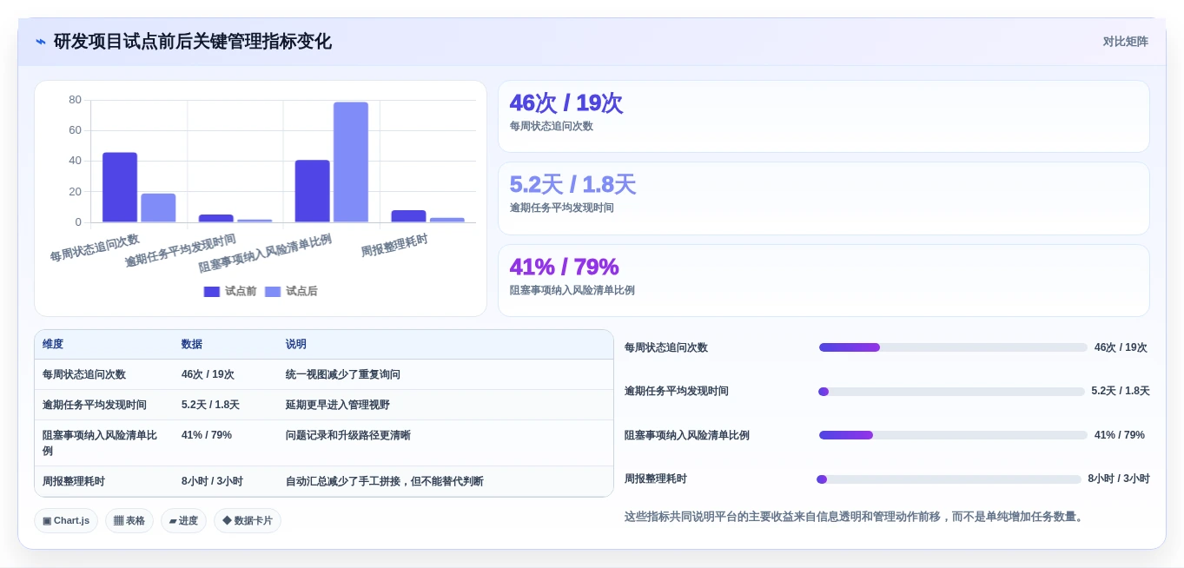Click the table cell 统一视图减少了重复询问
The height and width of the screenshot is (568, 1184).
pos(343,374)
